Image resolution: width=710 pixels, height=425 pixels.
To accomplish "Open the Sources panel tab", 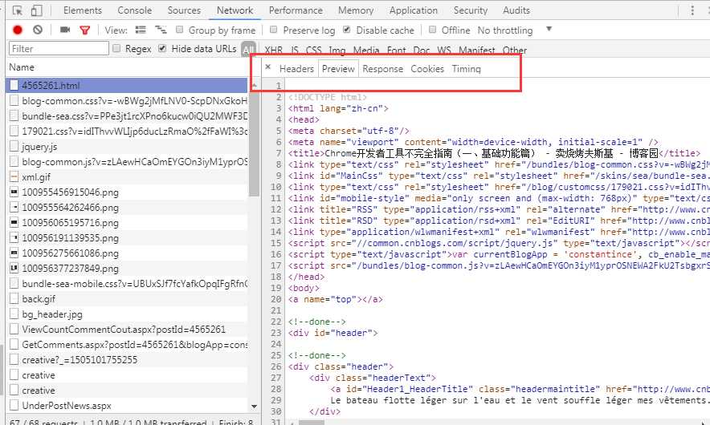I will (x=184, y=10).
